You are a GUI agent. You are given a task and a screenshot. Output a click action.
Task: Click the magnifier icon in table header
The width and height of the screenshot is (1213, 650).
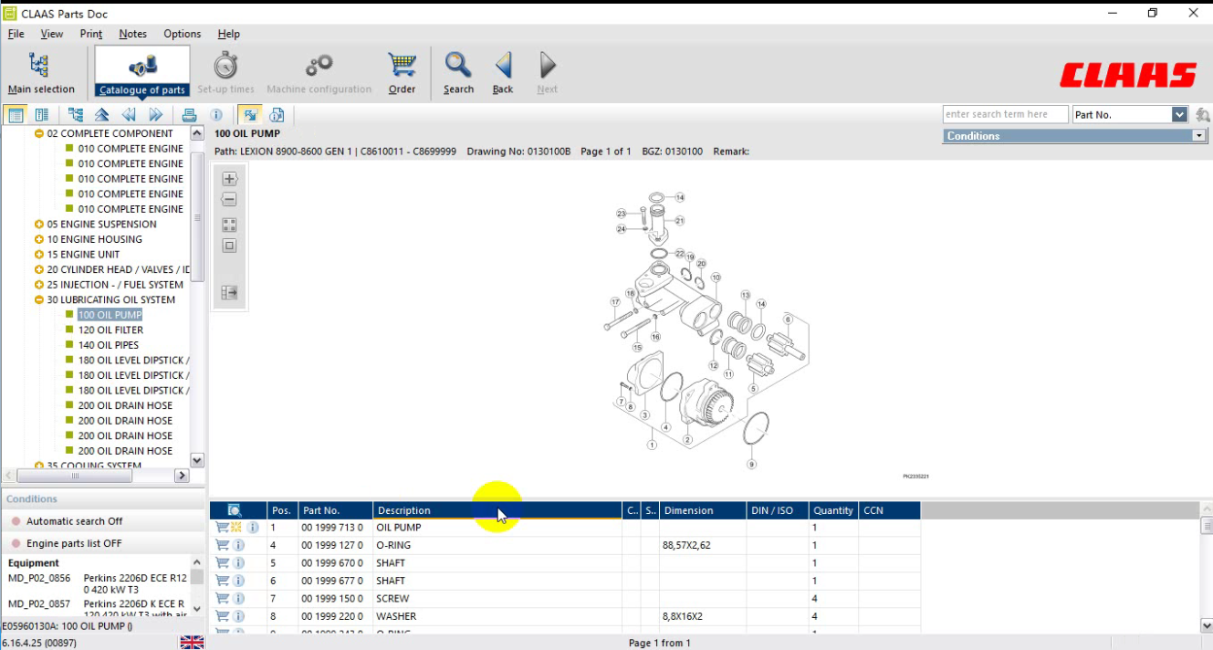[235, 510]
